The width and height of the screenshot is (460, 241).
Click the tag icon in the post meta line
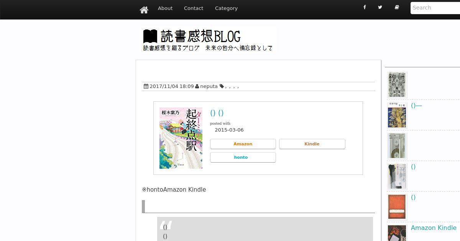[x=222, y=86]
